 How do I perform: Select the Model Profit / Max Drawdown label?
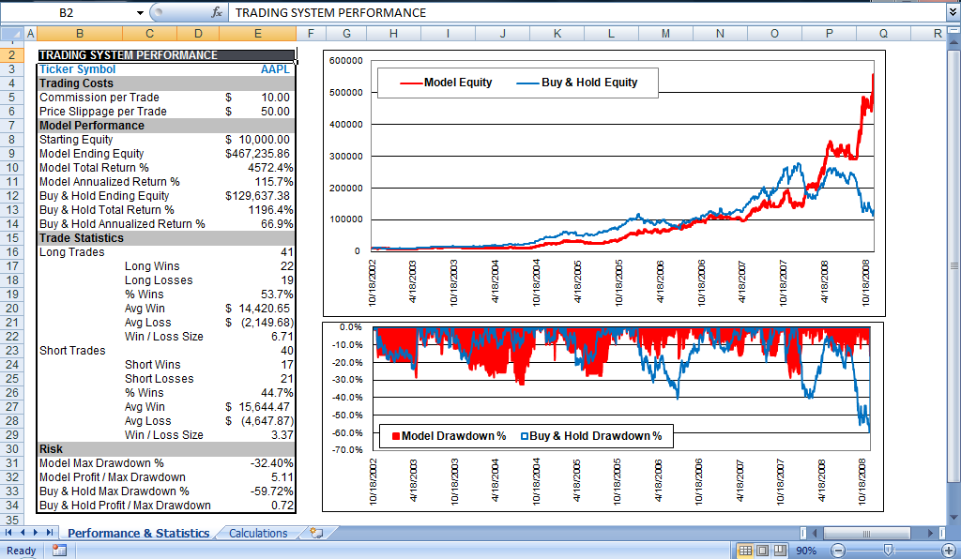coord(113,477)
